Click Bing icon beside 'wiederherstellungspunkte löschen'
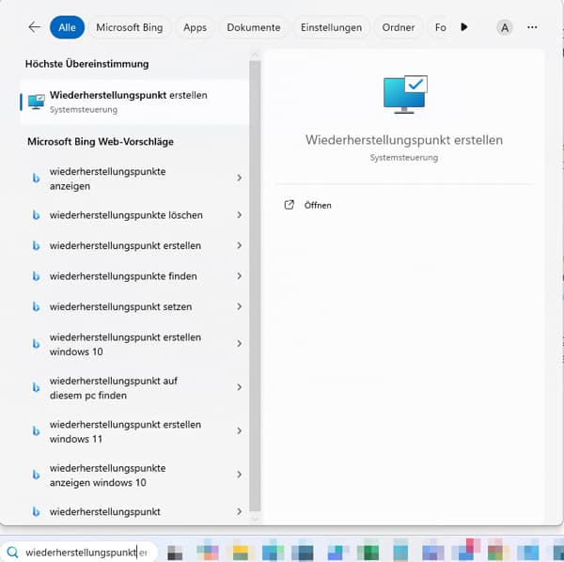The image size is (564, 562). (36, 215)
